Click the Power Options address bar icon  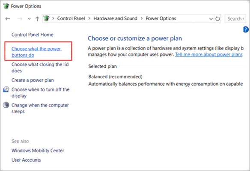click(47, 18)
